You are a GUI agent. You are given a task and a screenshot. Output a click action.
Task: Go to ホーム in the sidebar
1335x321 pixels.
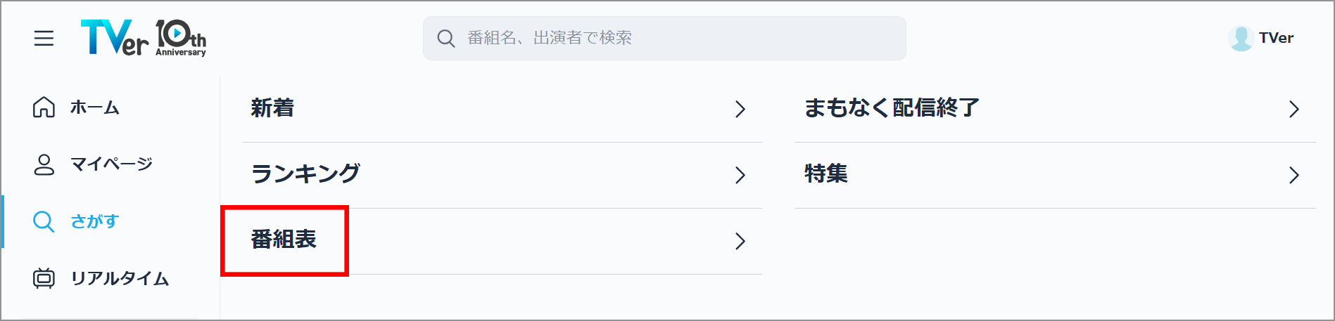pos(95,107)
